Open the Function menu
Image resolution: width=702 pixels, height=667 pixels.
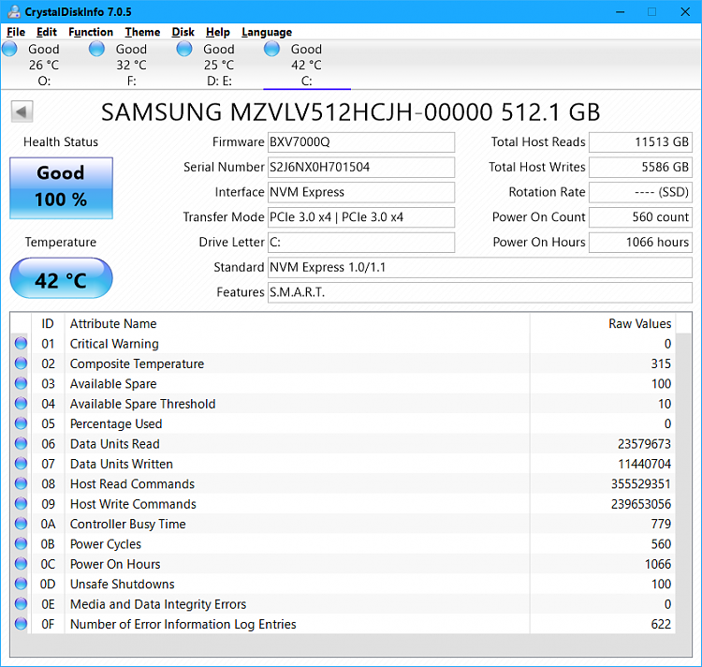tap(91, 32)
